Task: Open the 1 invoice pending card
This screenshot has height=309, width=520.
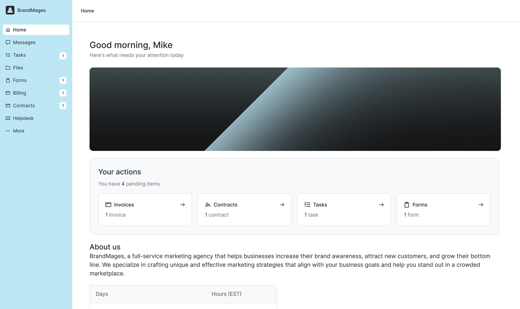Action: pyautogui.click(x=145, y=210)
